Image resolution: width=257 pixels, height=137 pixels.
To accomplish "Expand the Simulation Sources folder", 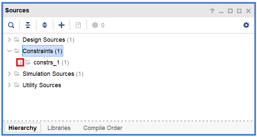I will point(9,74).
